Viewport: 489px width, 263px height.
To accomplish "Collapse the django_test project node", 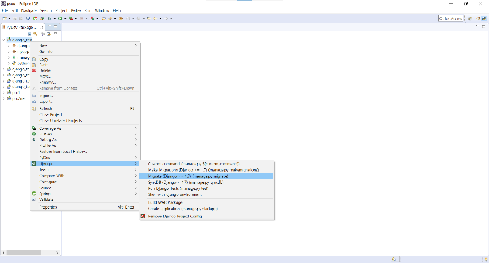I will tap(4, 40).
